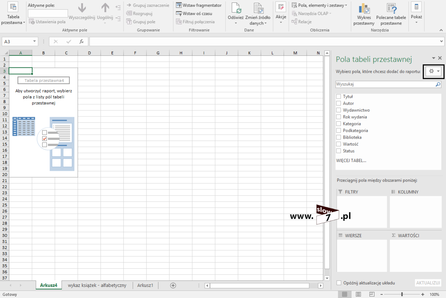The height and width of the screenshot is (298, 446).
Task: Switch to Page Layout view icon
Action: point(358,294)
